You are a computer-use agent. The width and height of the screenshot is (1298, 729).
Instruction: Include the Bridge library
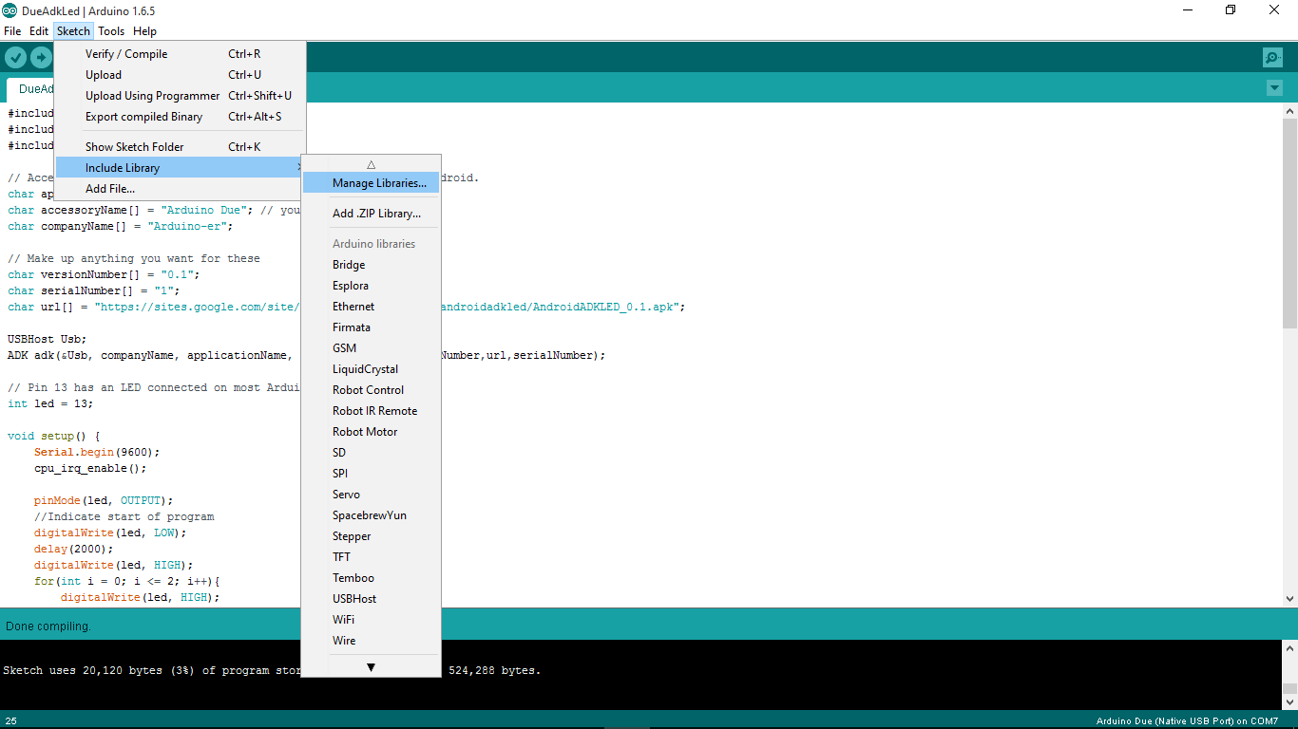point(371,265)
